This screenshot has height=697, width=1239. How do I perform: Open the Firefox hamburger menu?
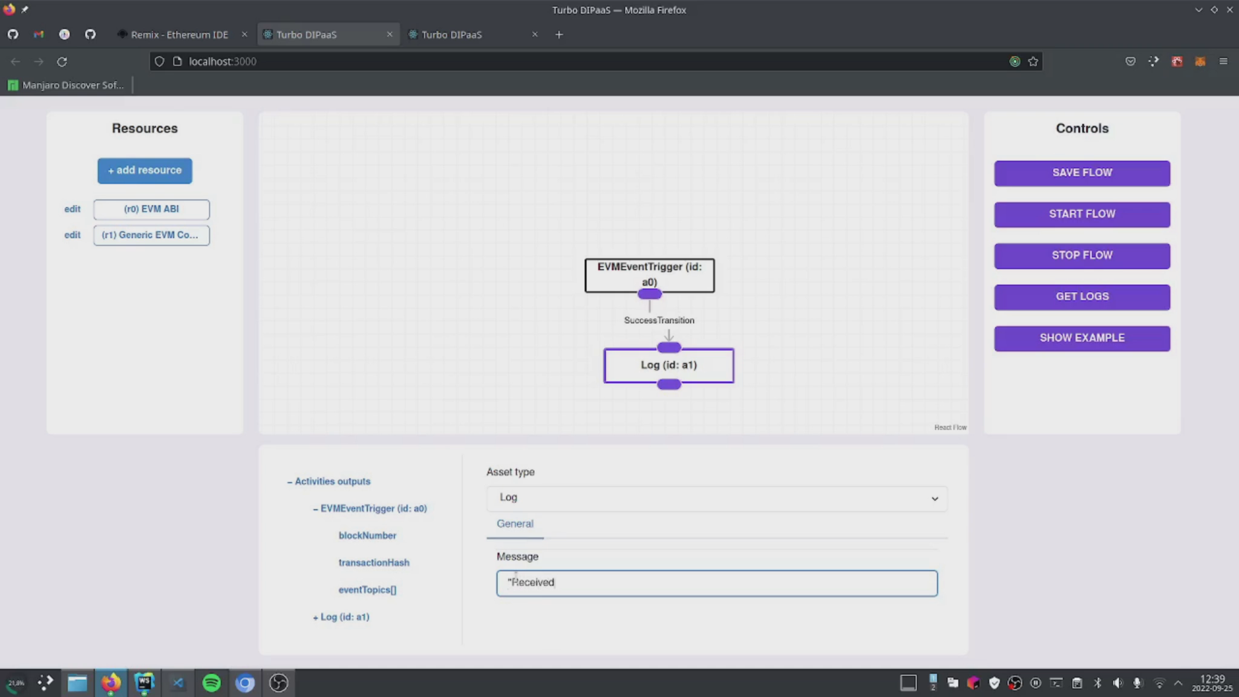[1223, 62]
